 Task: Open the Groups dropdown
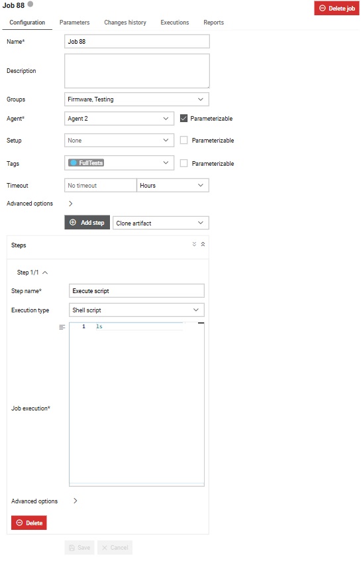(x=136, y=99)
